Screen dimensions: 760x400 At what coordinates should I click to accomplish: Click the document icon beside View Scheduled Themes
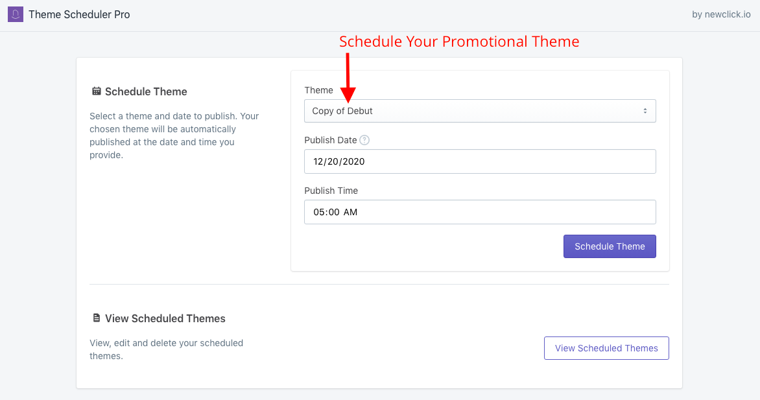click(x=97, y=318)
